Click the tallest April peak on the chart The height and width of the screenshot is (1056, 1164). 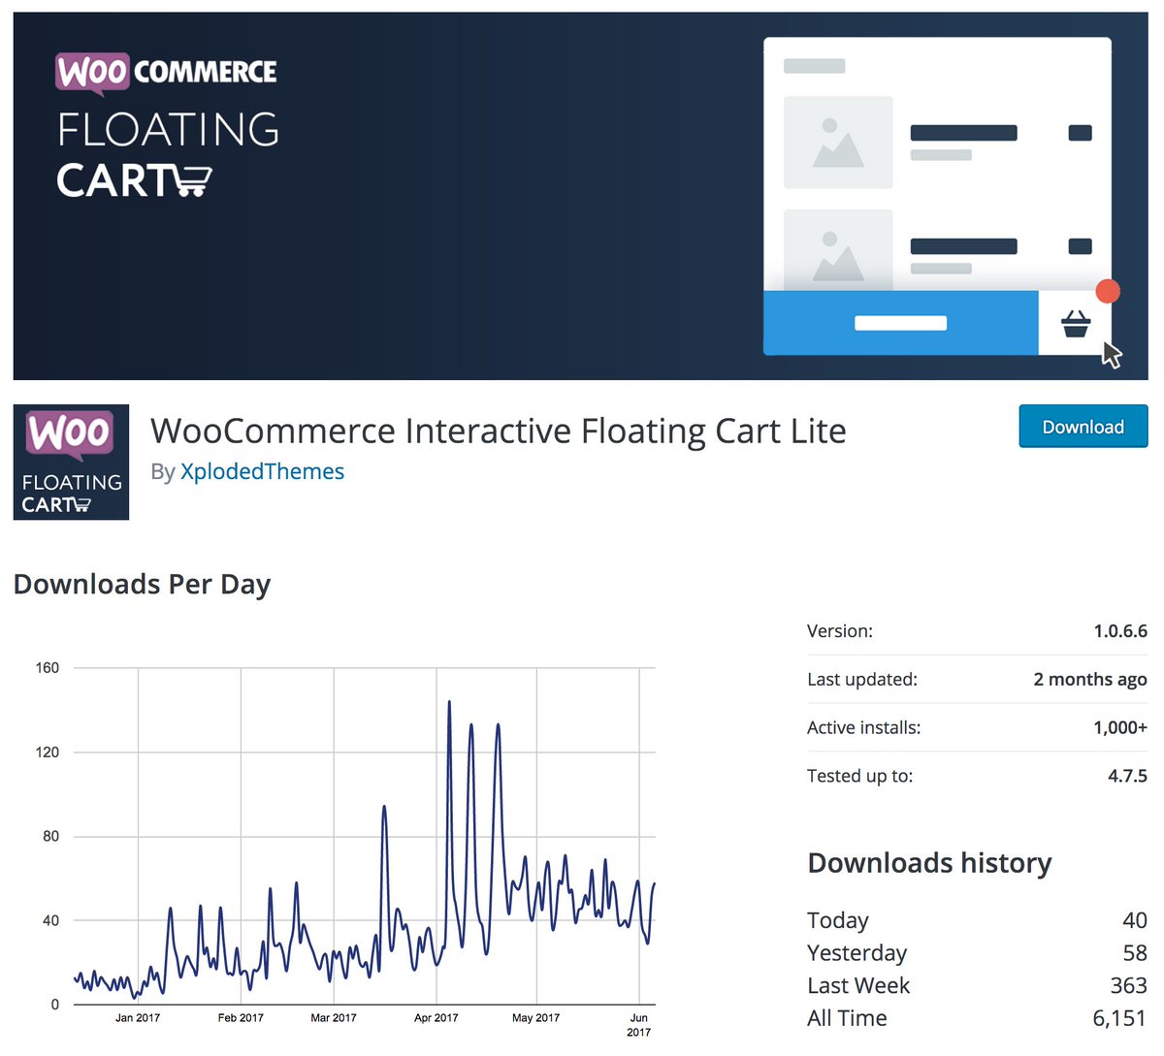point(449,702)
